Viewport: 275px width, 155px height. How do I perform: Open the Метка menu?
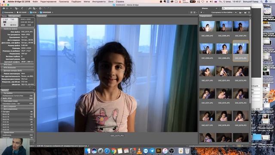point(87,2)
